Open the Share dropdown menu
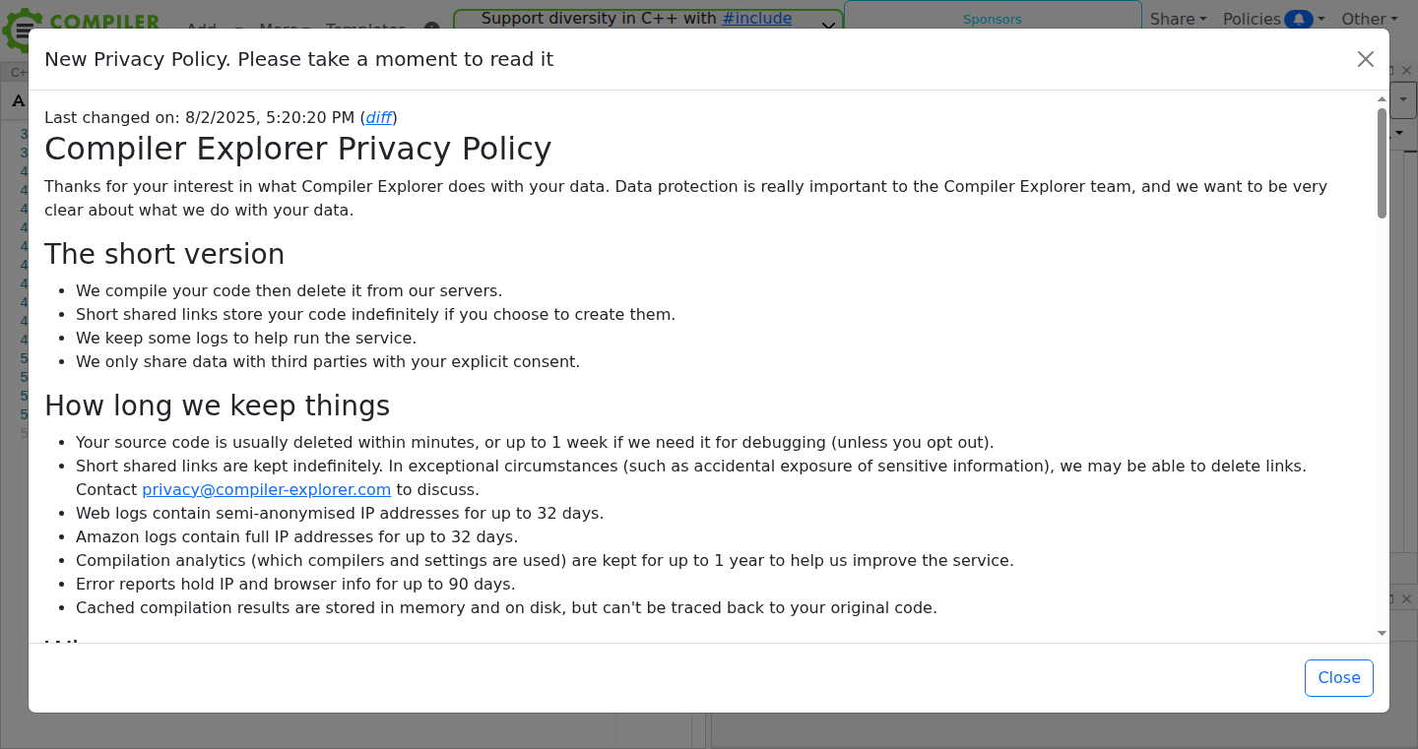Screen dimensions: 1418x749 pos(1179,19)
